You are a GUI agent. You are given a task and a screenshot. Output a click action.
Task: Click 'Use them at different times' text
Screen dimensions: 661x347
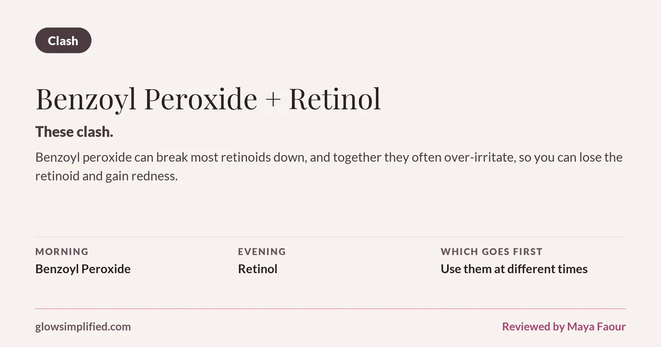pyautogui.click(x=514, y=269)
